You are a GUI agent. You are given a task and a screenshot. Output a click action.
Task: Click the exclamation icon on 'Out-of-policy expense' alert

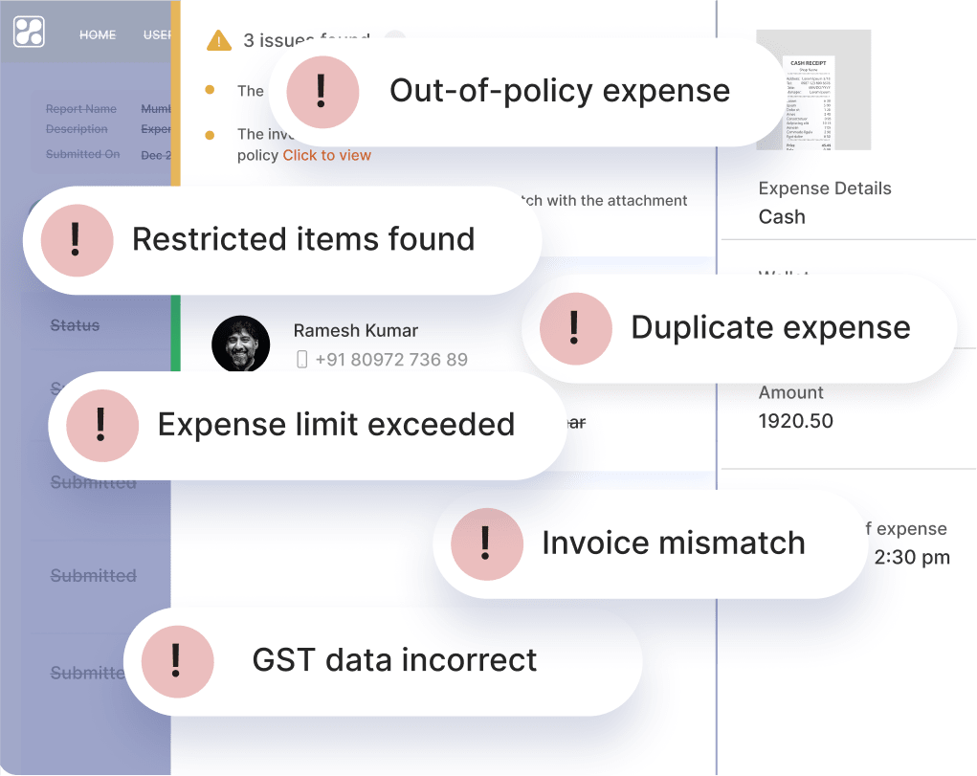click(x=321, y=91)
